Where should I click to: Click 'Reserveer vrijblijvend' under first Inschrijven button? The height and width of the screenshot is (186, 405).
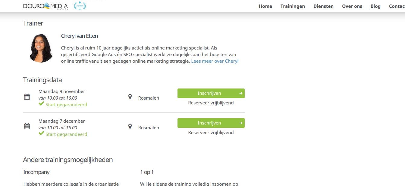pos(211,103)
